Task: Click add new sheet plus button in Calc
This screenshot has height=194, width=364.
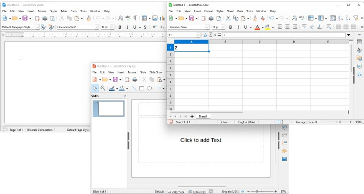Action: click(192, 116)
